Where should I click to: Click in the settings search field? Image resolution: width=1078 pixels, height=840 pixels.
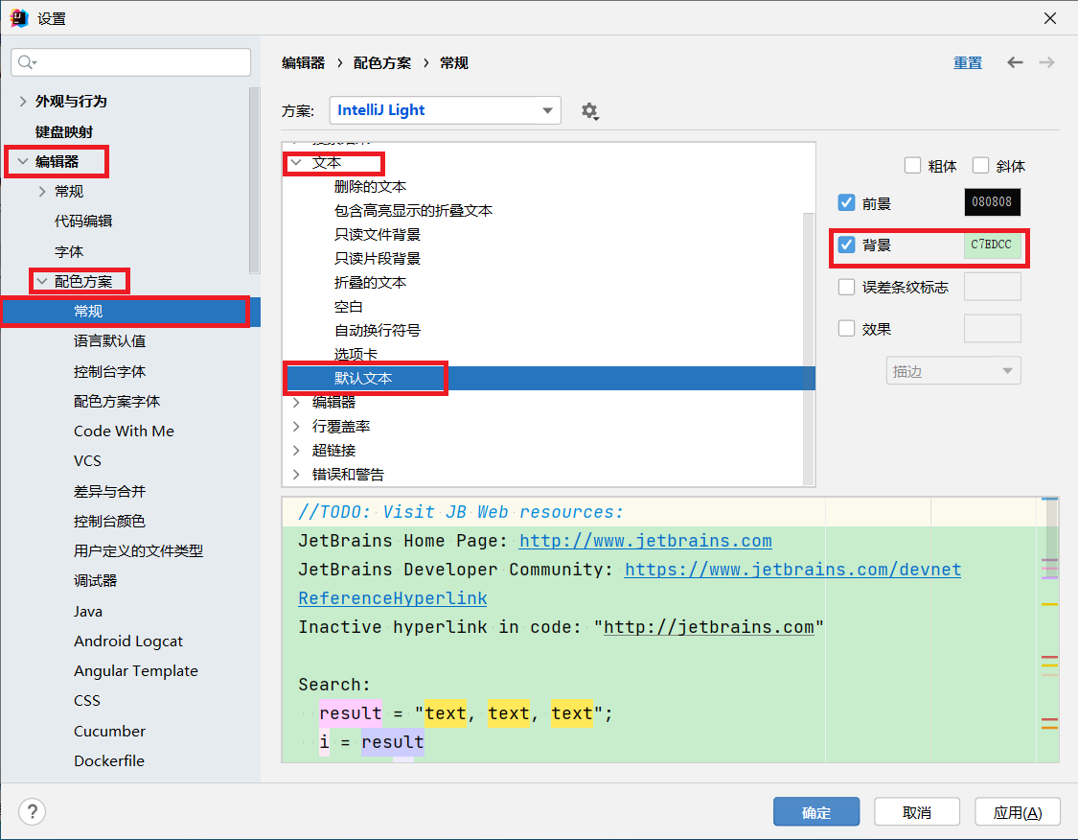130,62
